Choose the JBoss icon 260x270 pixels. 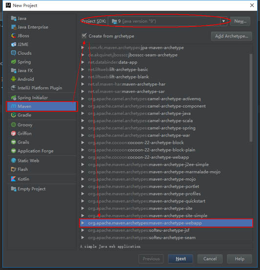[x=13, y=36]
